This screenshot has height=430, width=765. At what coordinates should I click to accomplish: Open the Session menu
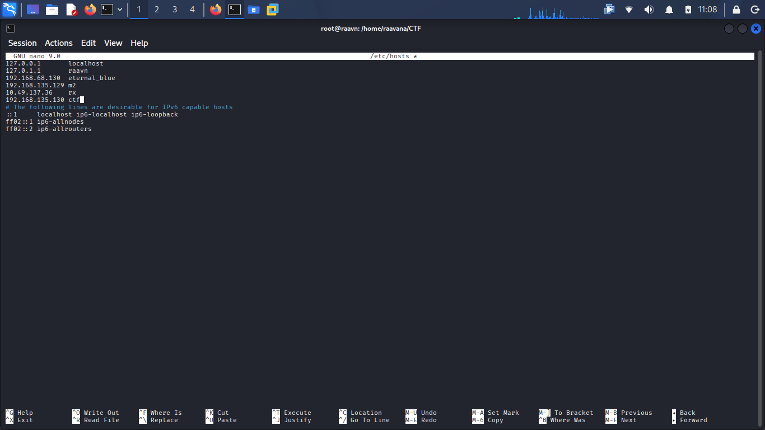(22, 43)
